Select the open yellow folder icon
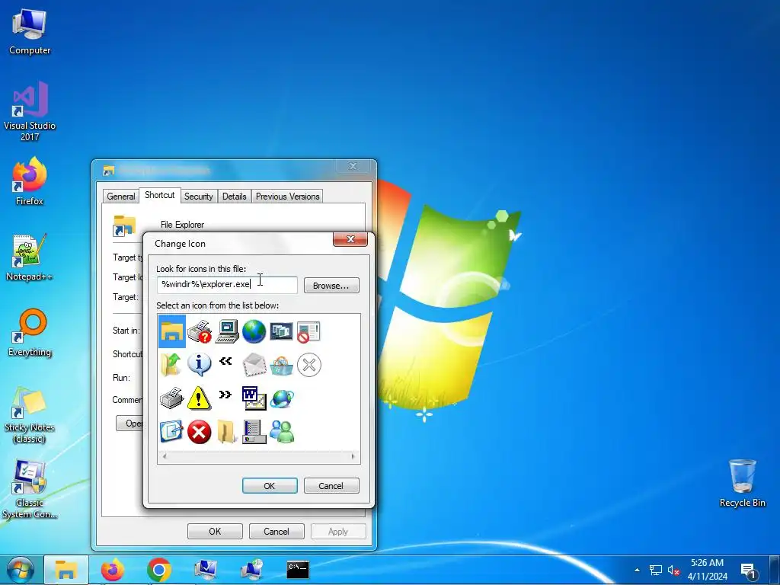 point(226,431)
